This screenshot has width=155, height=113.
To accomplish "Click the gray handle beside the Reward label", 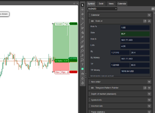I will (x=53, y=24).
